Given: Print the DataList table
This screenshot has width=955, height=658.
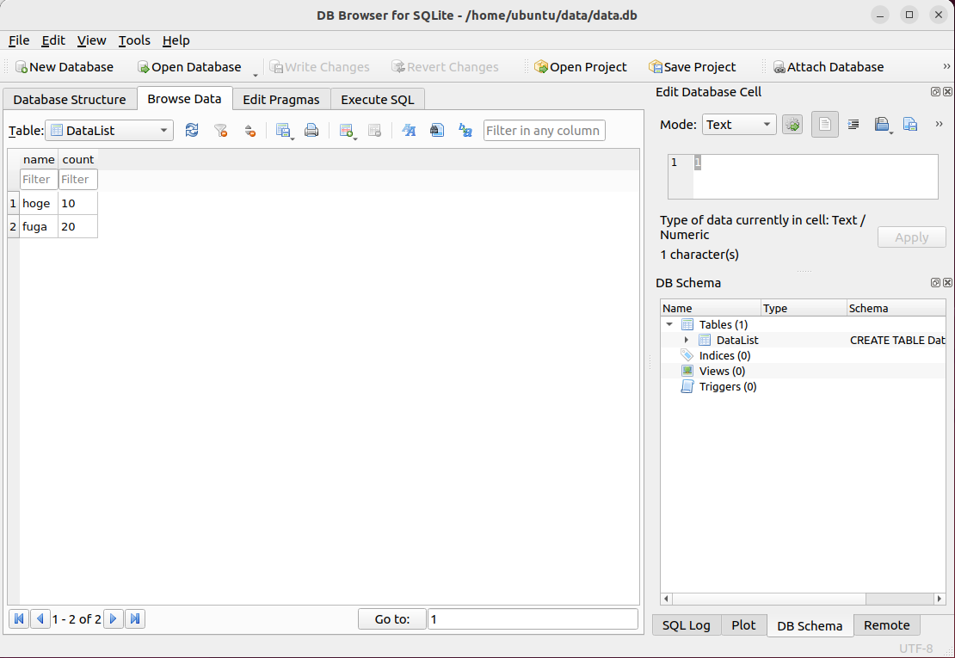Looking at the screenshot, I should [x=311, y=130].
